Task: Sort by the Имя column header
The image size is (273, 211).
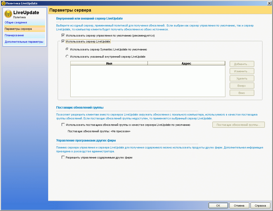Action: pyautogui.click(x=109, y=63)
